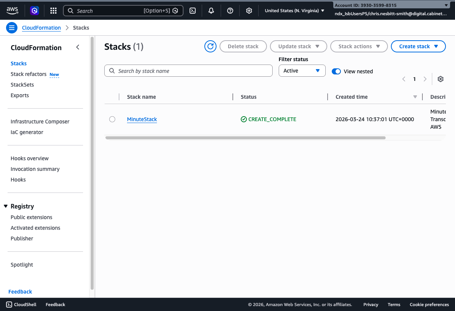Open the help panel icon
The image size is (455, 311).
pyautogui.click(x=230, y=11)
